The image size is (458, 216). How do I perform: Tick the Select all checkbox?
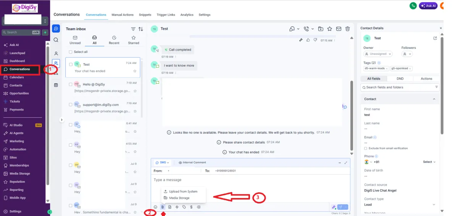pyautogui.click(x=71, y=52)
